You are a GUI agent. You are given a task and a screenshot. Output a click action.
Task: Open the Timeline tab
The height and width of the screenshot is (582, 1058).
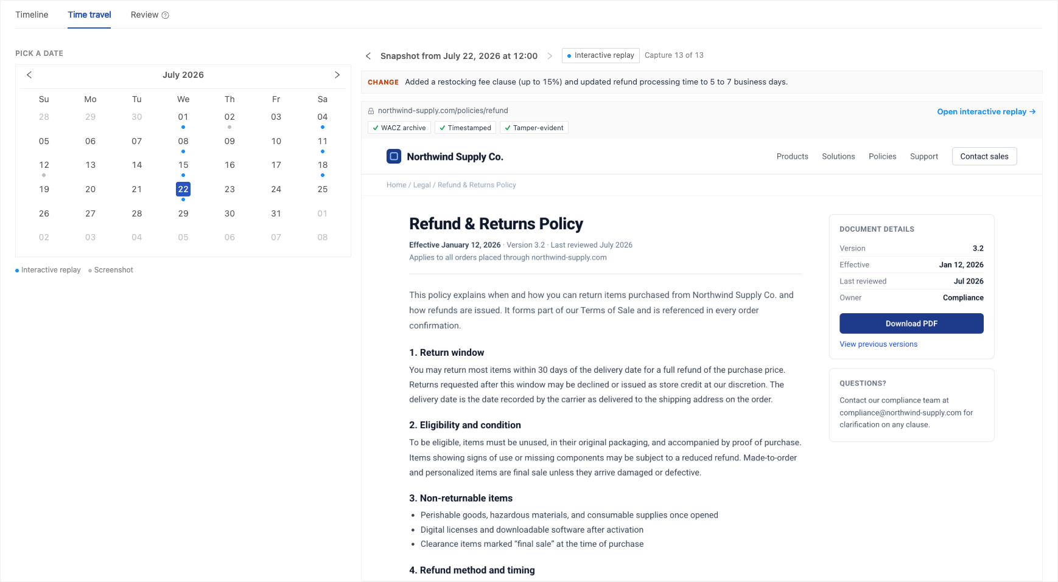pos(32,15)
